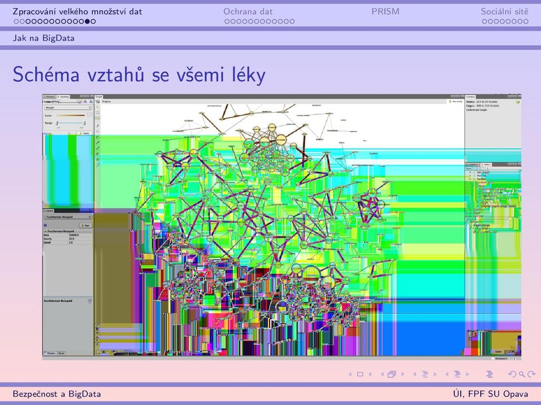
Task: Open the Weight ranking parameter dropdown
Action: point(68,108)
